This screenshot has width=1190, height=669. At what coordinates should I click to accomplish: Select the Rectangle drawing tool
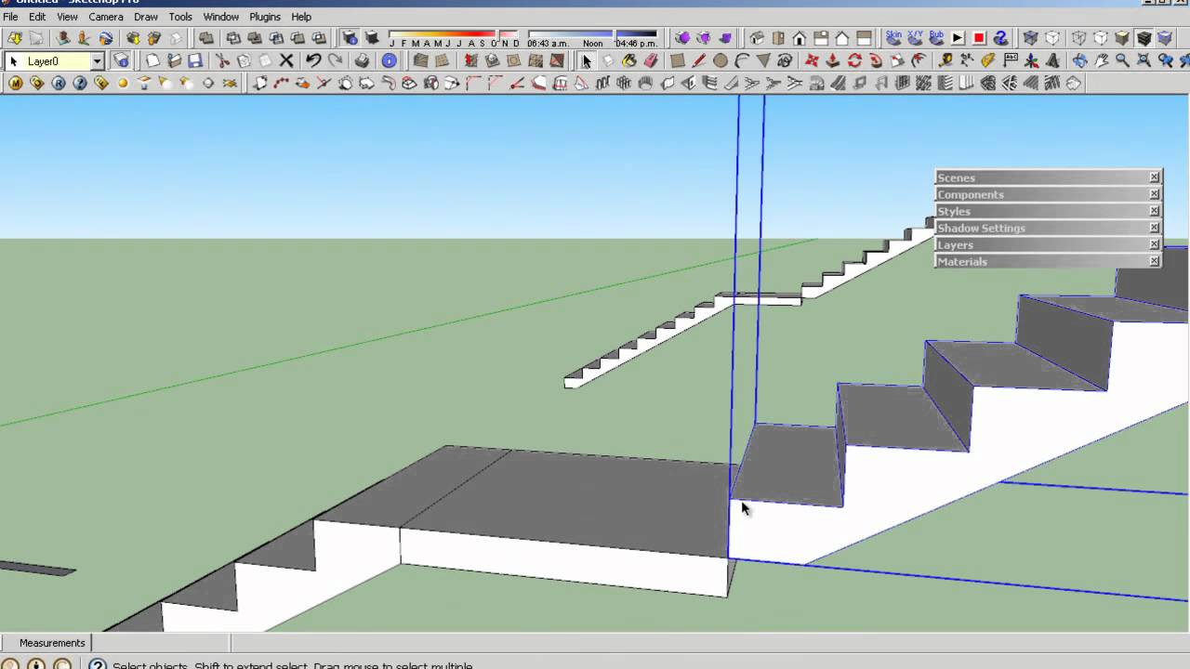tap(678, 61)
